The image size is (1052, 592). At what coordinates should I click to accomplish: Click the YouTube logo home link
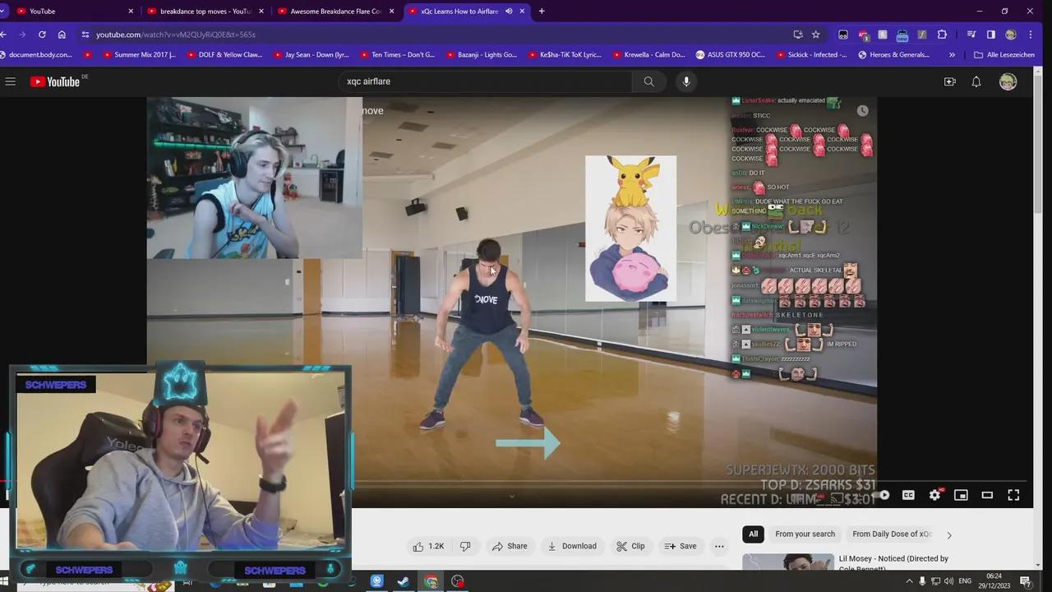(x=55, y=81)
